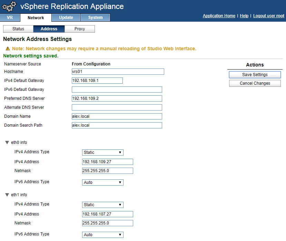Select the Status sub-tab
Viewport: 286px width, 241px height.
point(18,29)
